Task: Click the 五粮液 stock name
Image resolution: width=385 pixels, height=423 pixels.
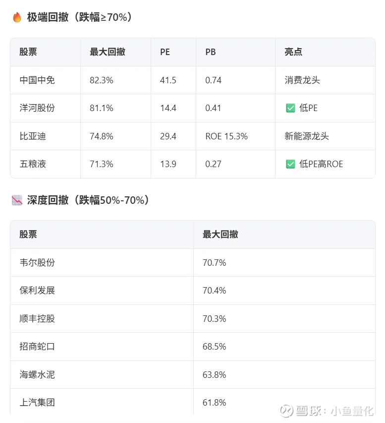Action: click(33, 164)
